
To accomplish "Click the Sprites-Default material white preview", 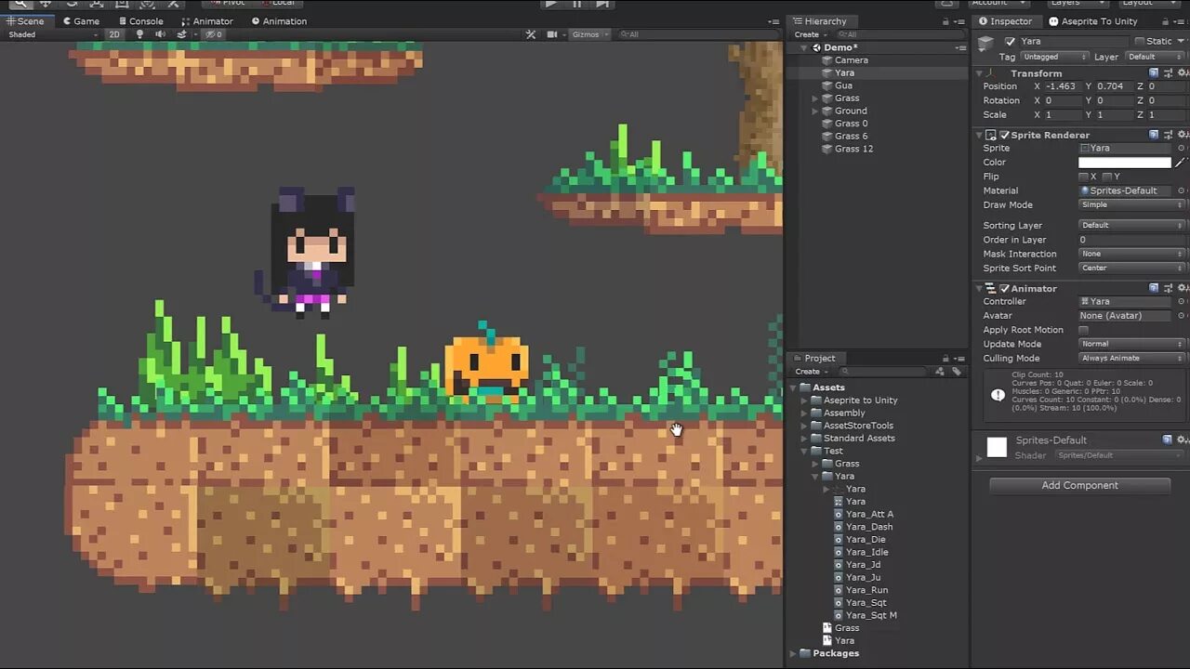I will point(997,448).
